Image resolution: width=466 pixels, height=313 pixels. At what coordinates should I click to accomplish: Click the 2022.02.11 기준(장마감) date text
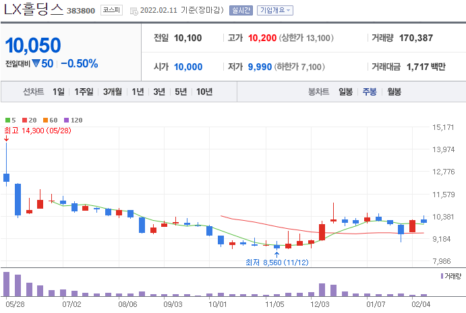181,10
